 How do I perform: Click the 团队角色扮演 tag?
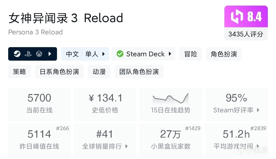[x=139, y=72]
